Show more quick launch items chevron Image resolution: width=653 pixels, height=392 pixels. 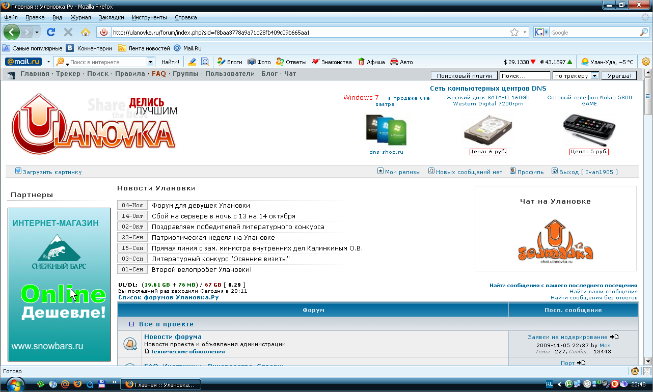click(114, 382)
